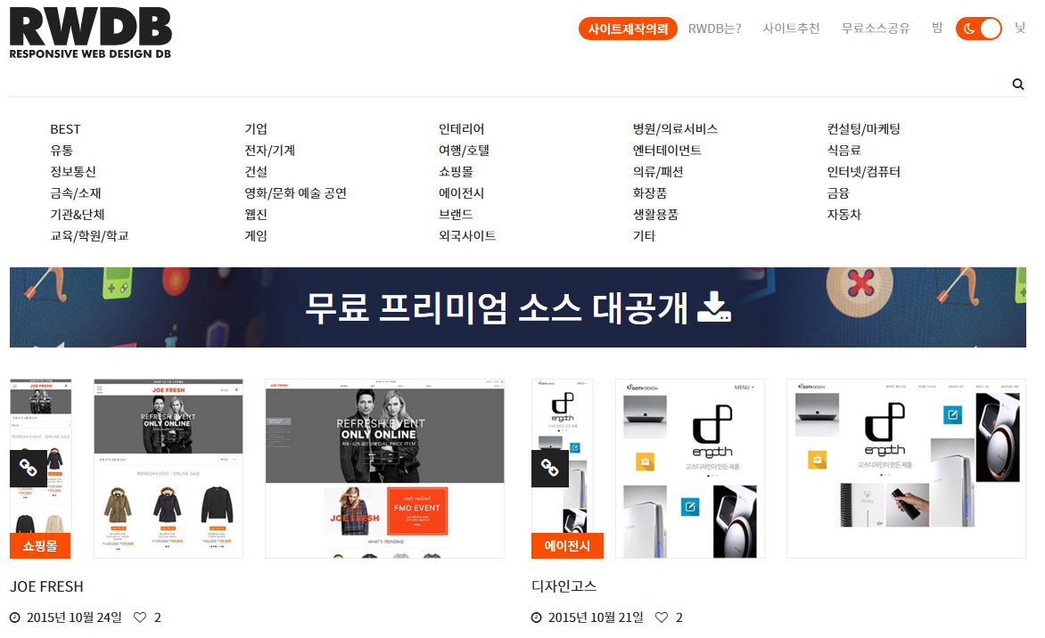This screenshot has width=1045, height=638.
Task: Select the 기업 category
Action: 256,129
